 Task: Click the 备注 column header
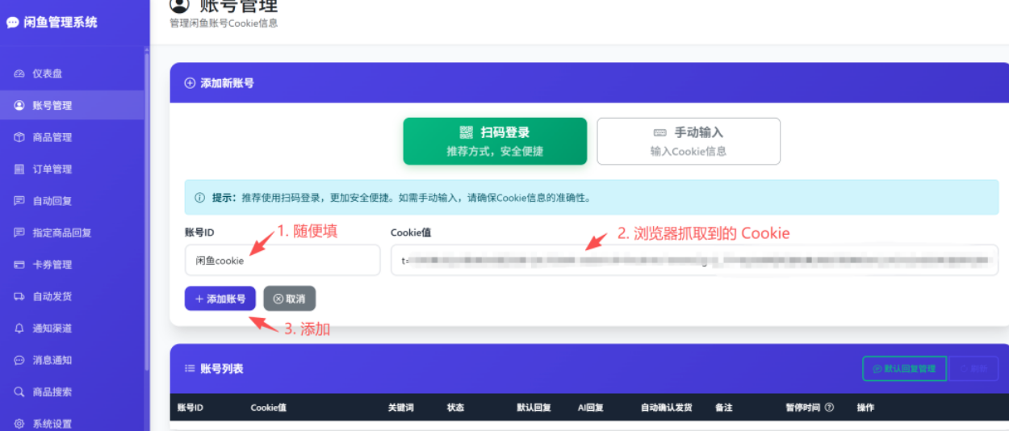click(x=724, y=408)
